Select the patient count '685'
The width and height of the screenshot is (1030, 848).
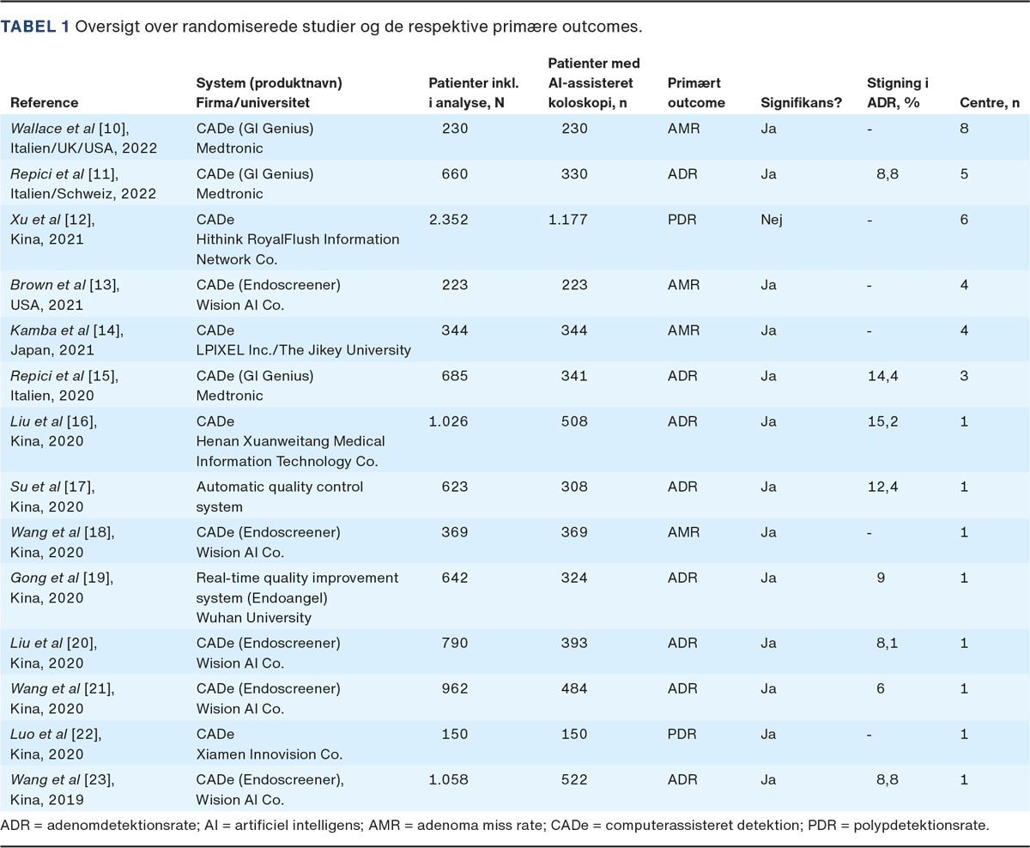coord(456,375)
